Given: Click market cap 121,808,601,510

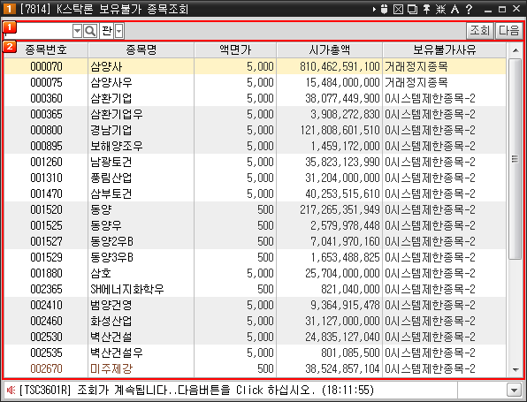Looking at the screenshot, I should 340,130.
